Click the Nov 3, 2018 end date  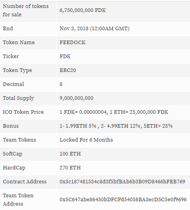coord(95,29)
